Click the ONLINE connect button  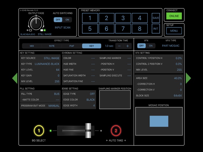pos(174,16)
